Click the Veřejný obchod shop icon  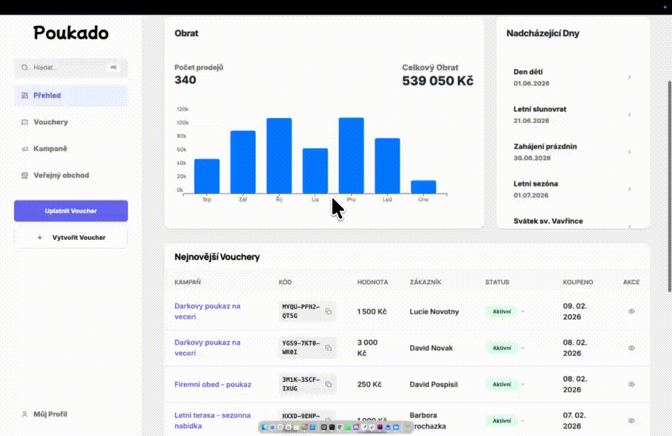click(25, 176)
